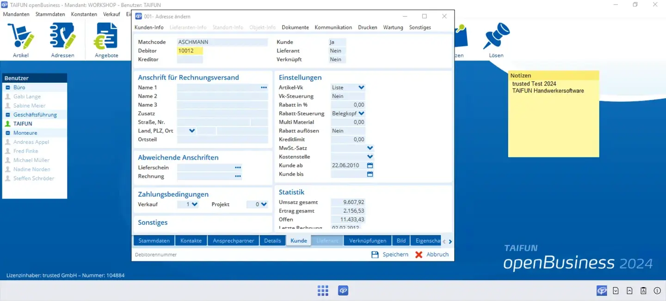666x301 pixels.
Task: Open the Kostenstelle dropdown
Action: pyautogui.click(x=370, y=157)
